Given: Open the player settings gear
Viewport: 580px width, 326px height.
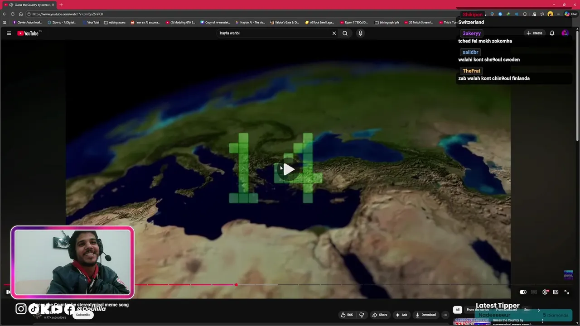Looking at the screenshot, I should pyautogui.click(x=545, y=292).
